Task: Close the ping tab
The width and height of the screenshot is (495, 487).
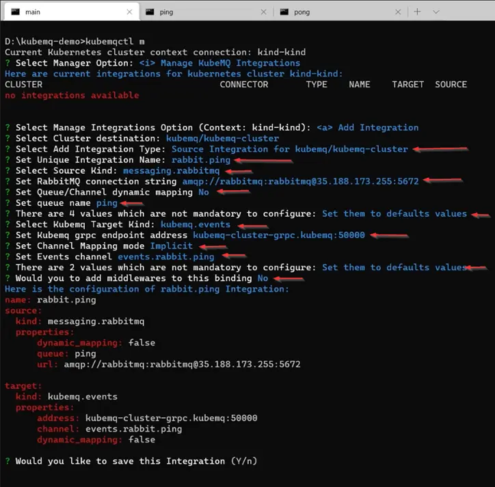Action: pos(264,12)
